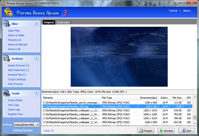The image size is (199, 136).
Task: Switch to the Destination tab
Action: coord(63,22)
